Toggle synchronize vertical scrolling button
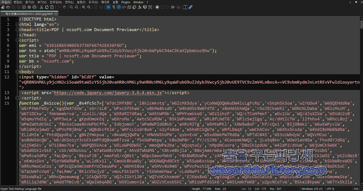Viewport: 363px width, 191px height. pos(96,7)
